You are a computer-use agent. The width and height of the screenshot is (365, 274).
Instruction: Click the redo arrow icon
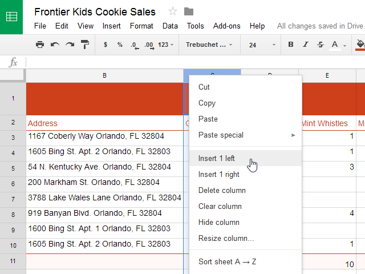pyautogui.click(x=70, y=45)
